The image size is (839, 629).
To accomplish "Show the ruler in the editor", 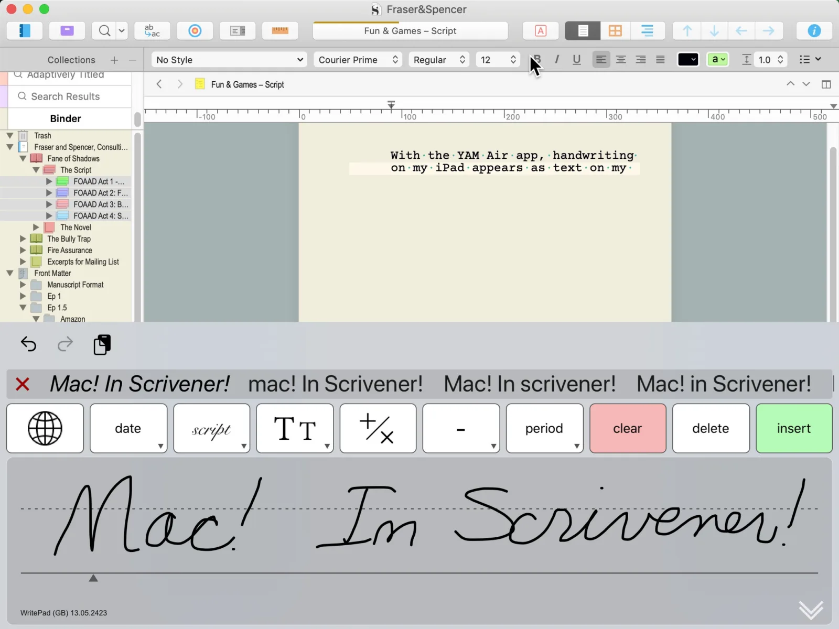I will pos(280,30).
